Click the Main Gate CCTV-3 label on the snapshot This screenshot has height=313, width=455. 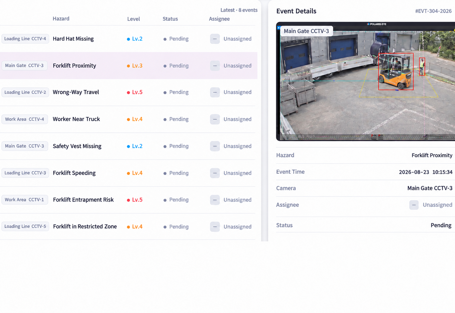click(x=307, y=31)
